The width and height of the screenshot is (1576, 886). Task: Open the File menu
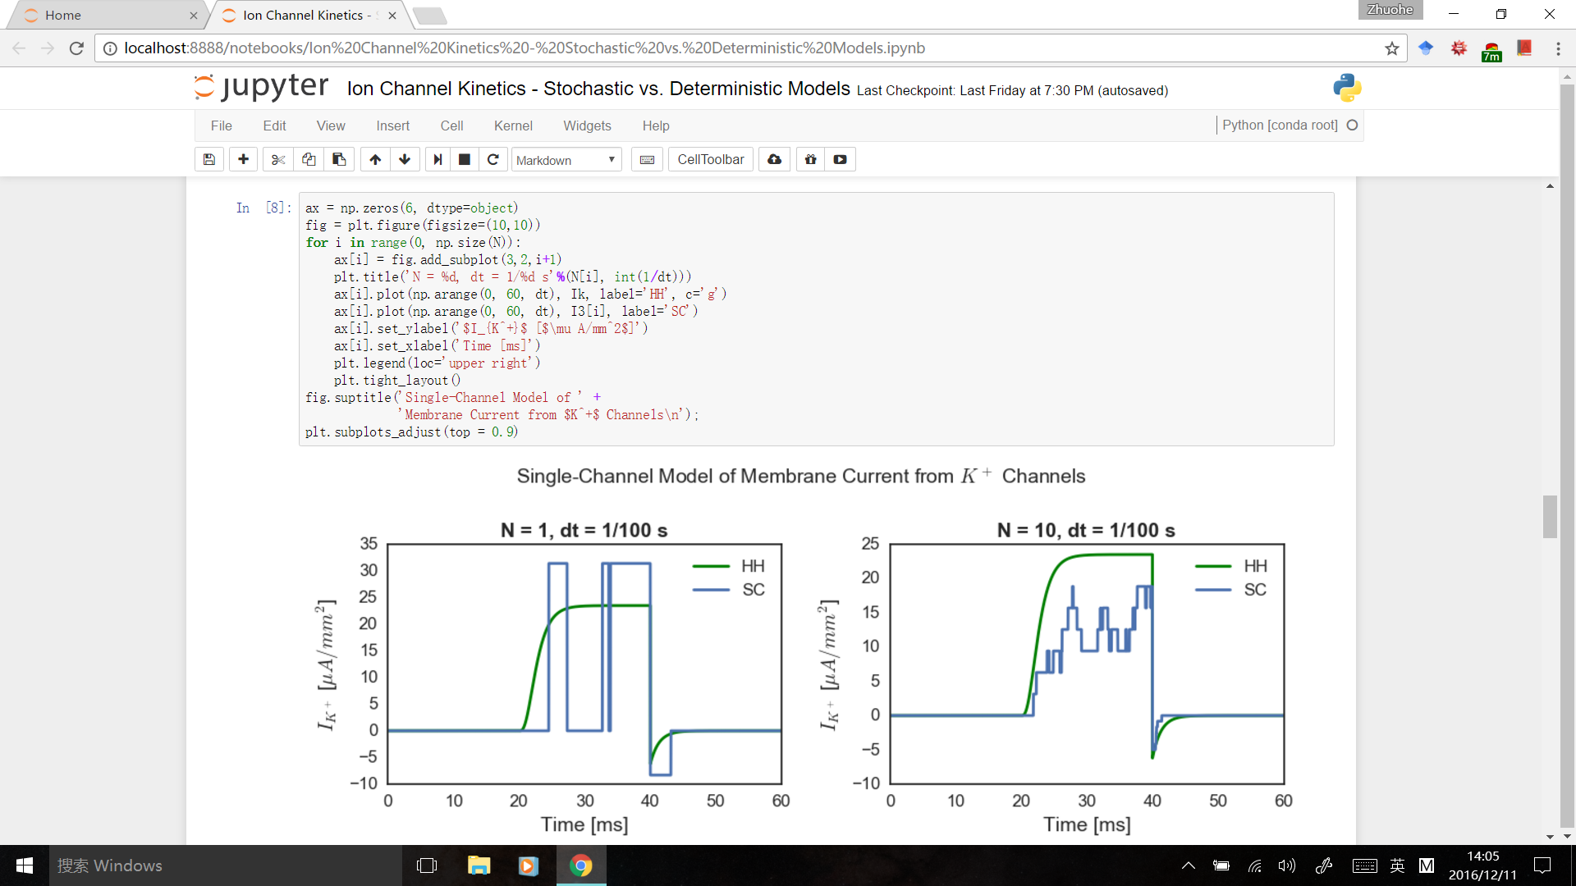(x=222, y=126)
